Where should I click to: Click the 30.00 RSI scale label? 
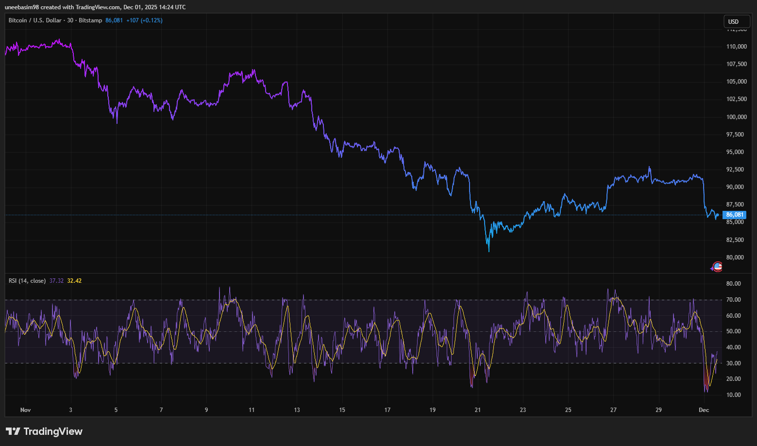point(733,363)
